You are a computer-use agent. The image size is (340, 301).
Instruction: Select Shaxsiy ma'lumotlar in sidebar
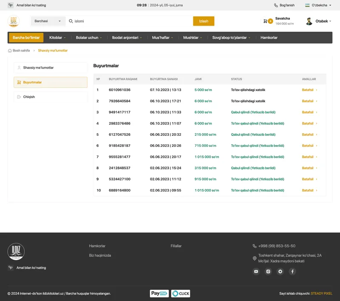50,68
